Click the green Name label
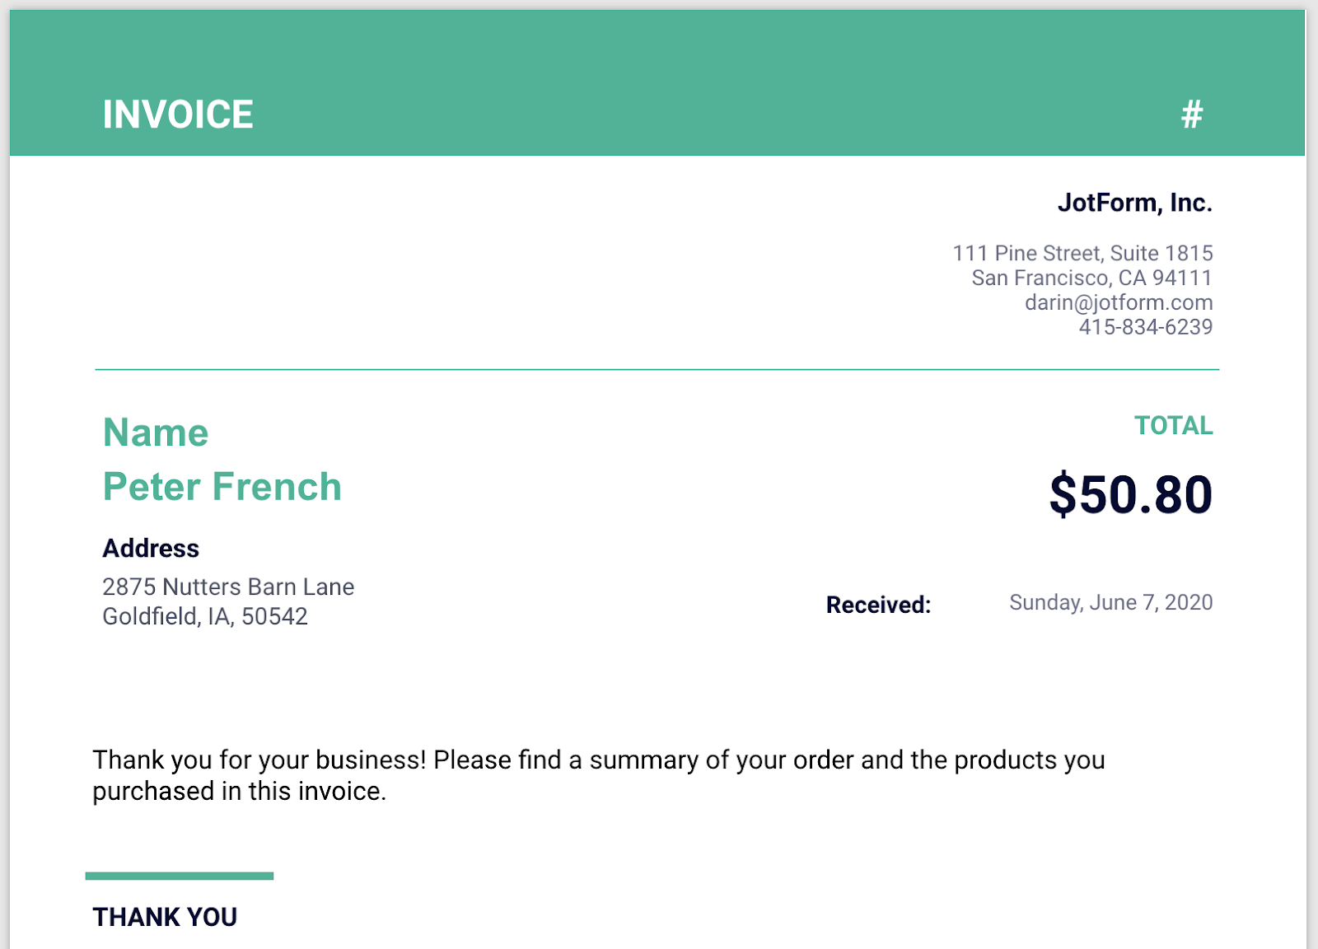 point(156,432)
